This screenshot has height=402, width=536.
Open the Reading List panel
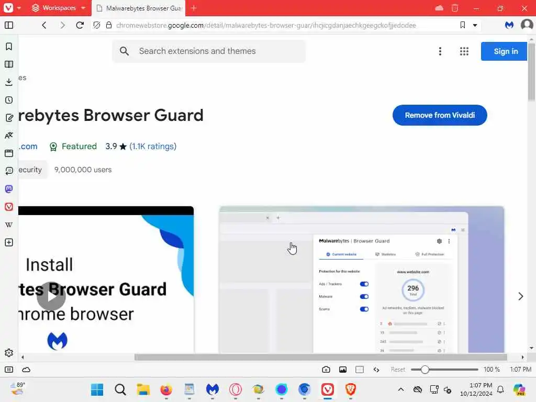click(x=9, y=64)
